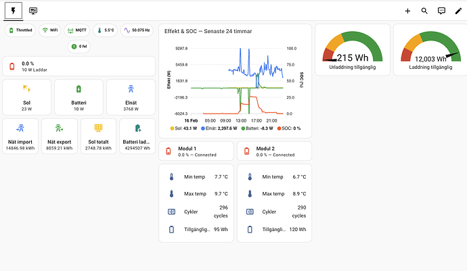This screenshot has width=467, height=271.
Task: Open the Sol solar power tile
Action: pos(26,97)
